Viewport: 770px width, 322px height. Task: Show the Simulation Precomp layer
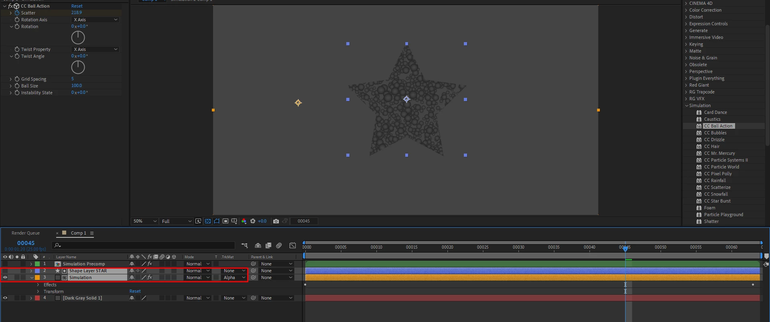coord(5,264)
